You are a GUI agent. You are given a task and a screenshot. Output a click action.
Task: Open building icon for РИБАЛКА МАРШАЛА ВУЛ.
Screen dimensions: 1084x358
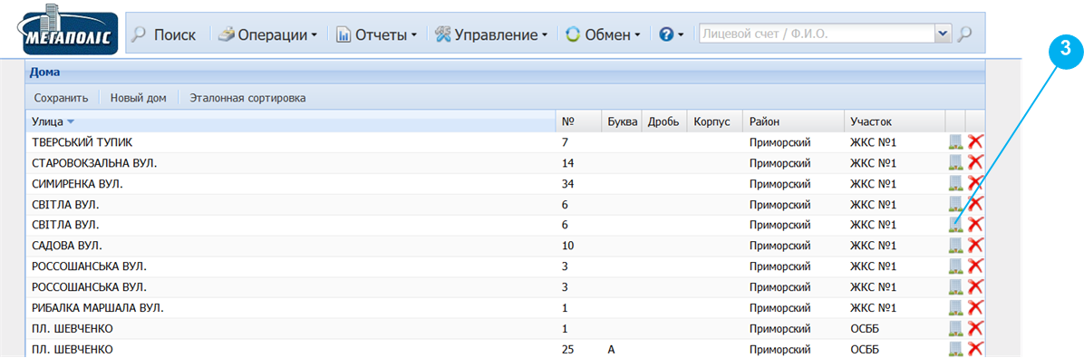click(x=955, y=307)
